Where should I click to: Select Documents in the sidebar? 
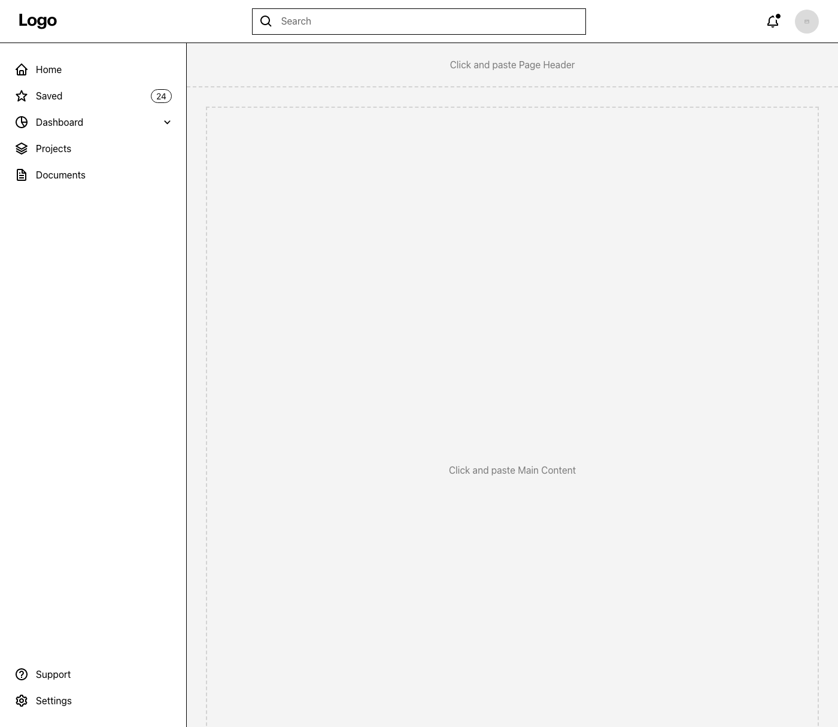(60, 175)
